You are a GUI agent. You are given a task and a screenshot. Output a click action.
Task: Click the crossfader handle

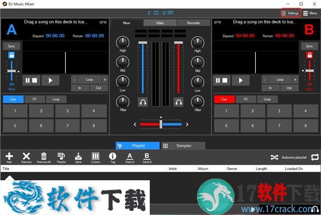161,124
